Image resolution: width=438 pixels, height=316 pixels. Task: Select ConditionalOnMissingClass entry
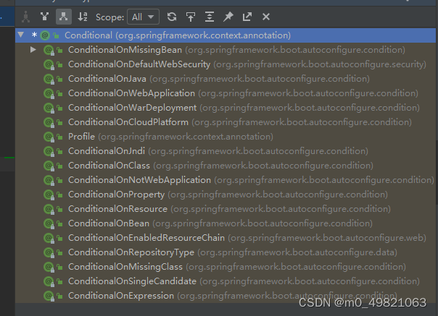point(226,267)
